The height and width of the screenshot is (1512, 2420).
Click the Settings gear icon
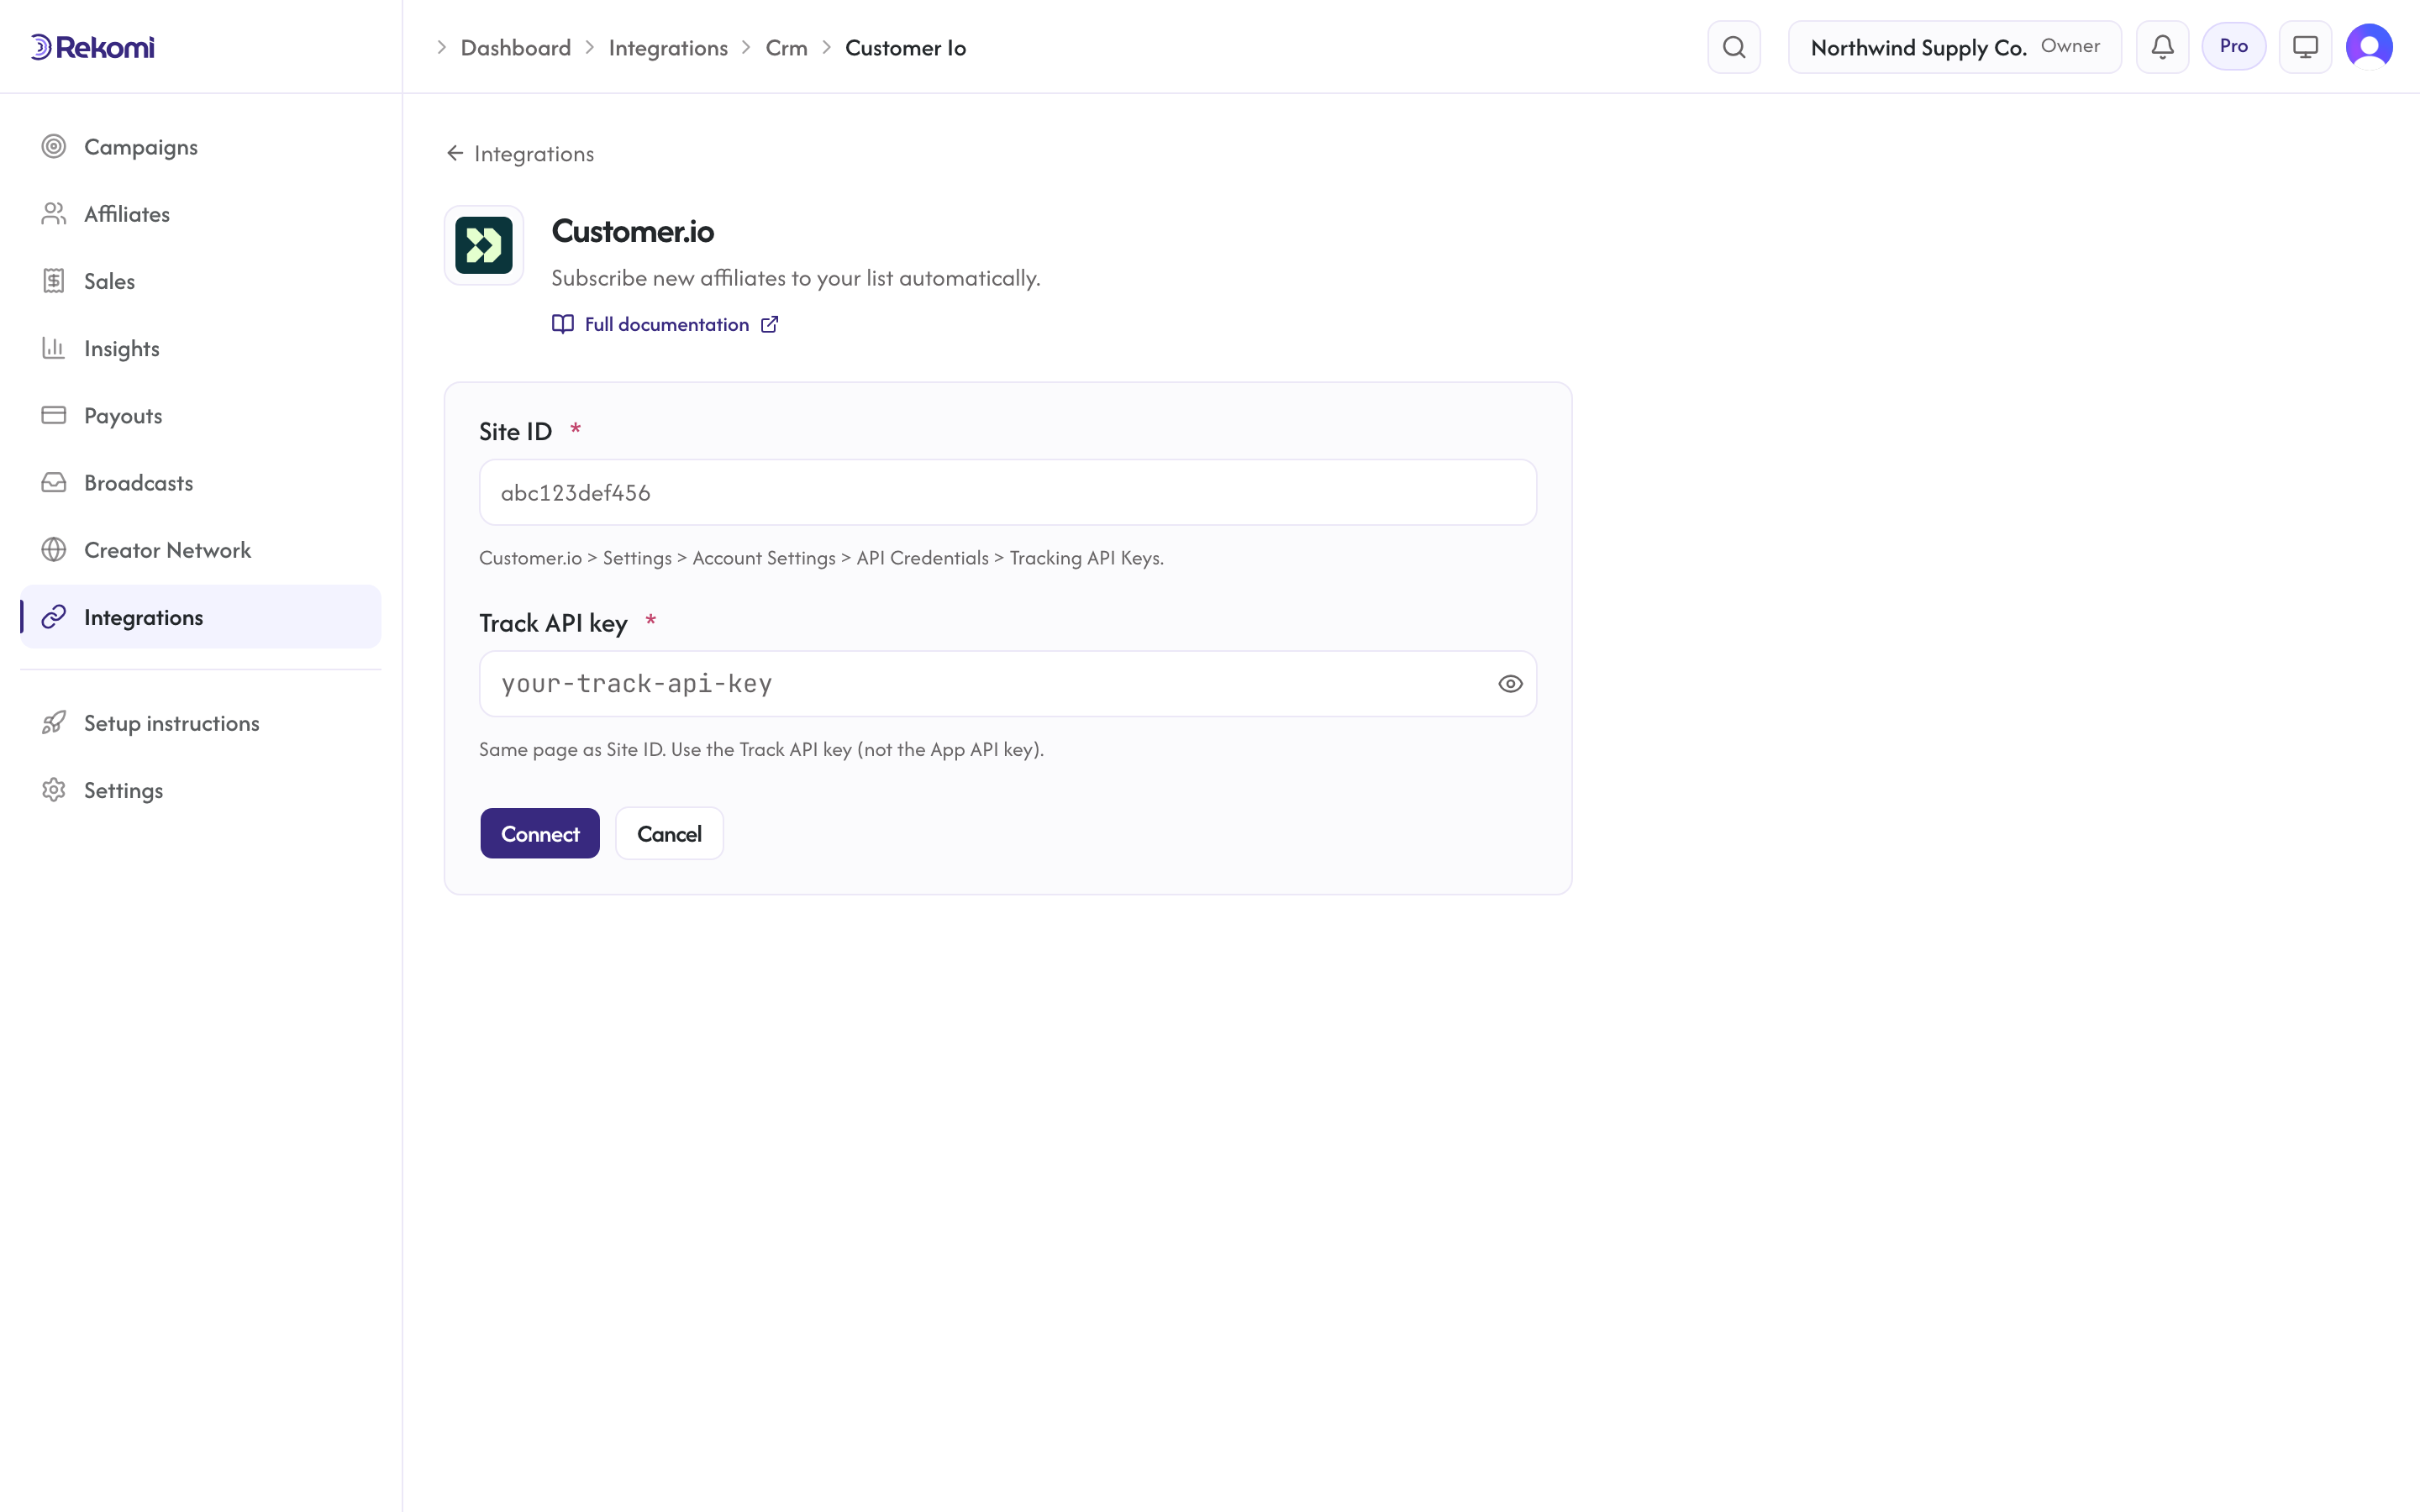tap(54, 790)
